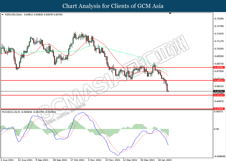Click the 0.71970 price axis value

point(219,33)
